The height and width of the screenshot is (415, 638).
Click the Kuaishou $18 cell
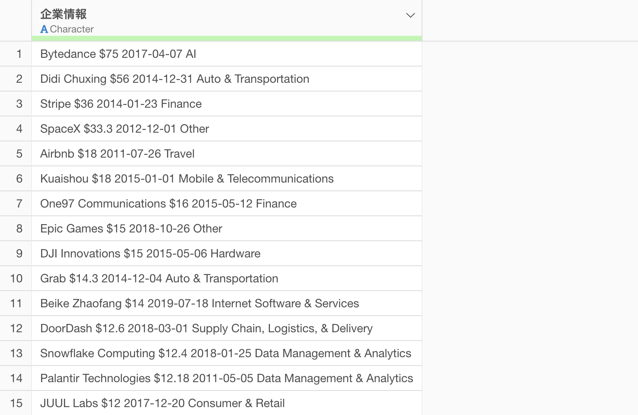pos(187,179)
